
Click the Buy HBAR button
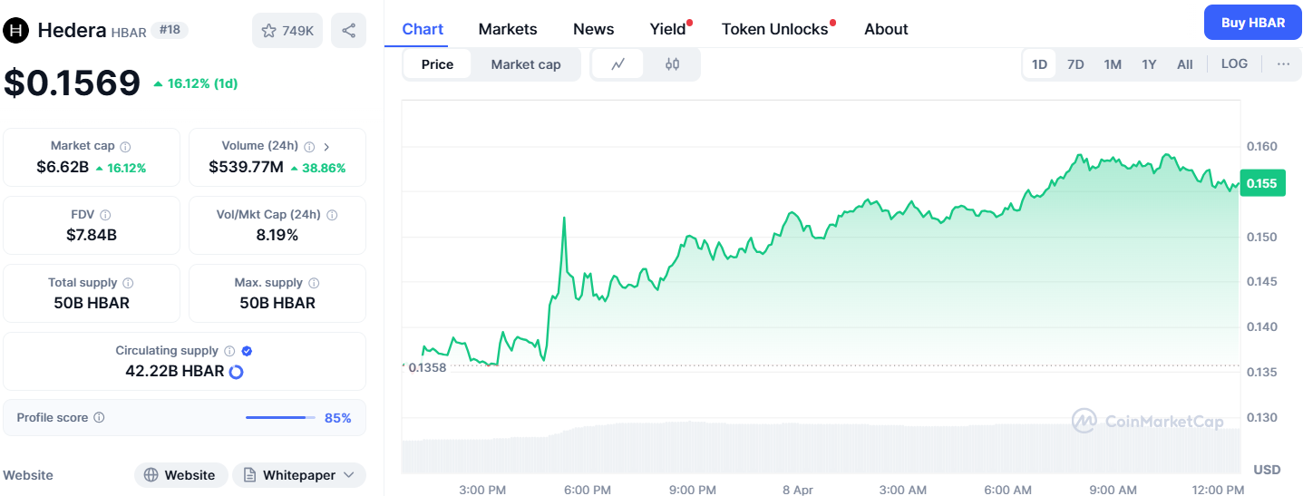1252,23
